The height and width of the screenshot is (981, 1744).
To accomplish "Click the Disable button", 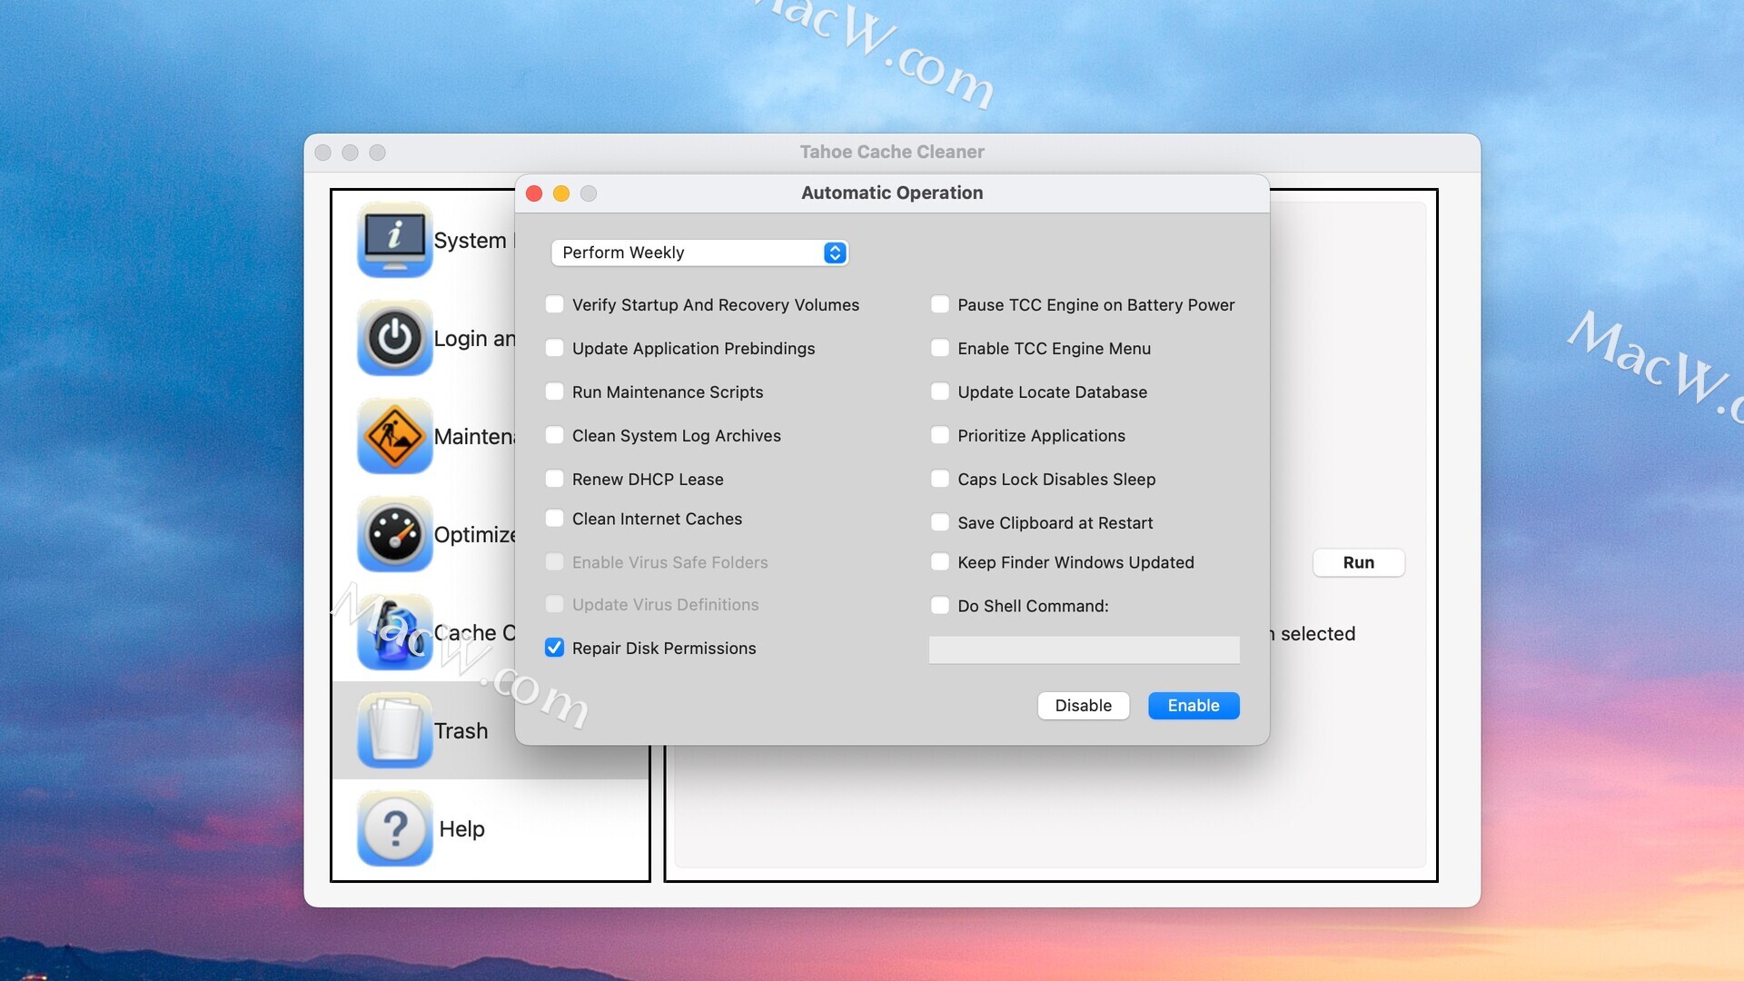I will point(1083,706).
